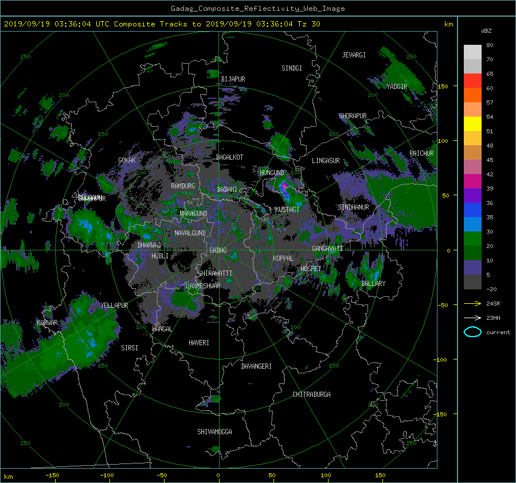Click the SINDGI city label

(292, 68)
